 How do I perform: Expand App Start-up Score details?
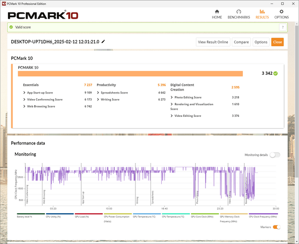click(x=24, y=93)
